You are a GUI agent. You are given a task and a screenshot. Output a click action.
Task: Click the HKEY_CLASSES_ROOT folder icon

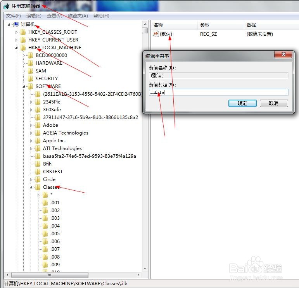(23, 32)
